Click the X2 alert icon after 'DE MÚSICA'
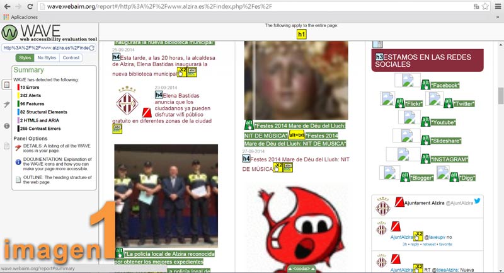The height and width of the screenshot is (273, 504). click(x=278, y=167)
